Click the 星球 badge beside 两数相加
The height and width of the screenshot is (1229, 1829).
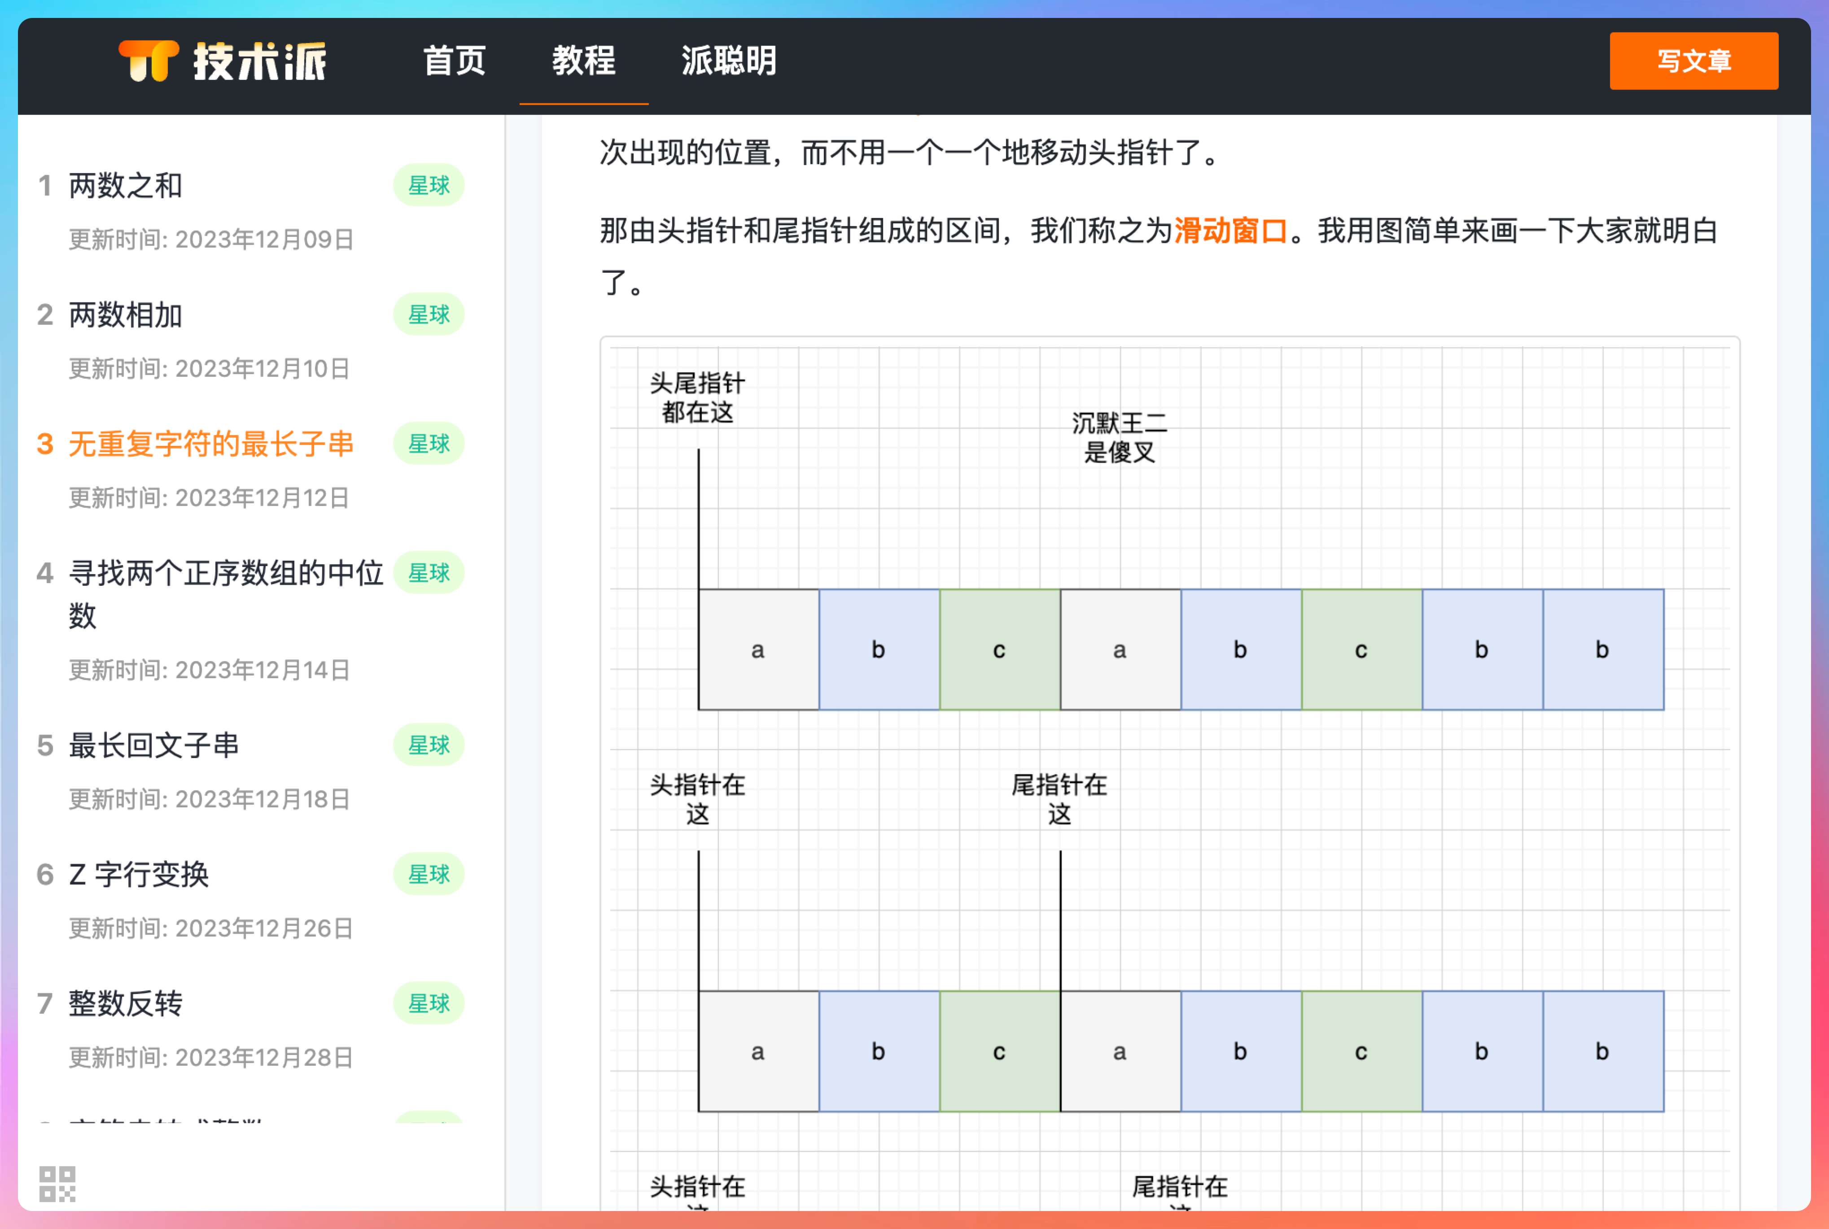click(428, 315)
